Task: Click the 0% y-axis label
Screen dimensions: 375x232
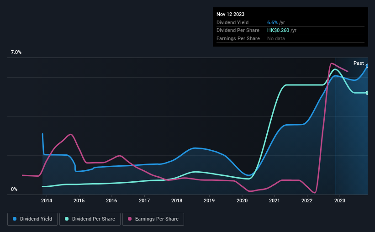Action: click(14, 189)
